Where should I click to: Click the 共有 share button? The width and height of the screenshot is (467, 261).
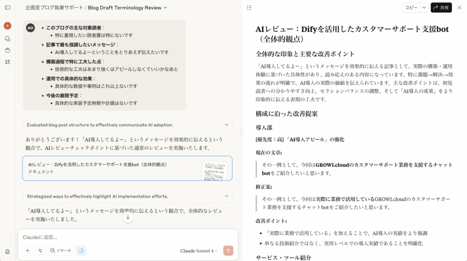(x=441, y=7)
